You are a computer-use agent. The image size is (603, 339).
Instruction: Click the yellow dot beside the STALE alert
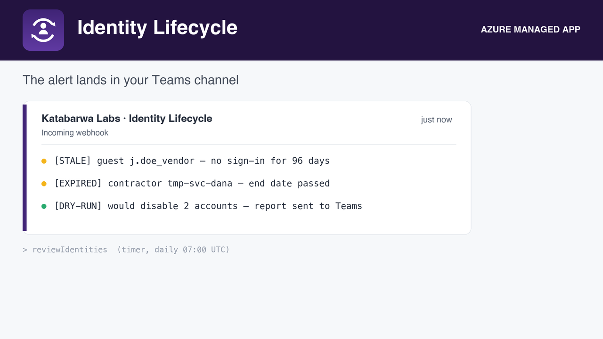click(44, 161)
